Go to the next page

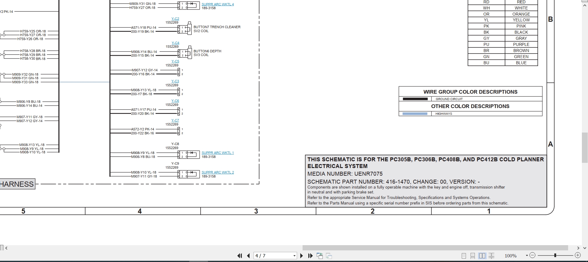coord(302,256)
